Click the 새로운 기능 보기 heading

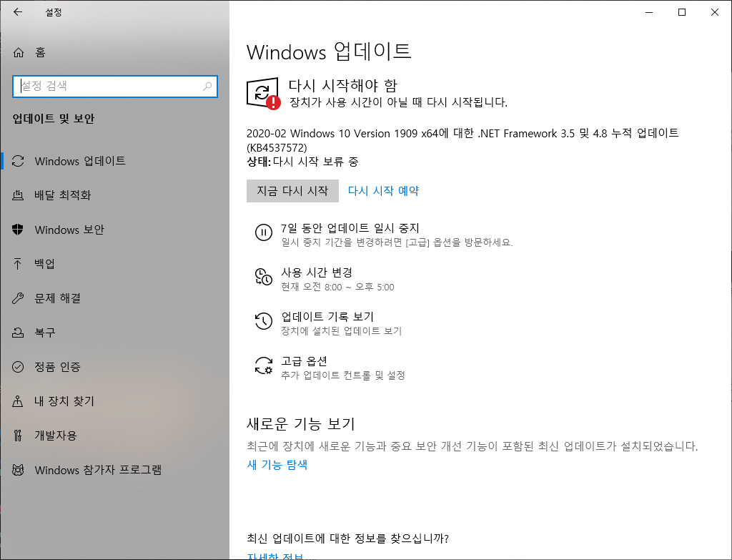[301, 423]
